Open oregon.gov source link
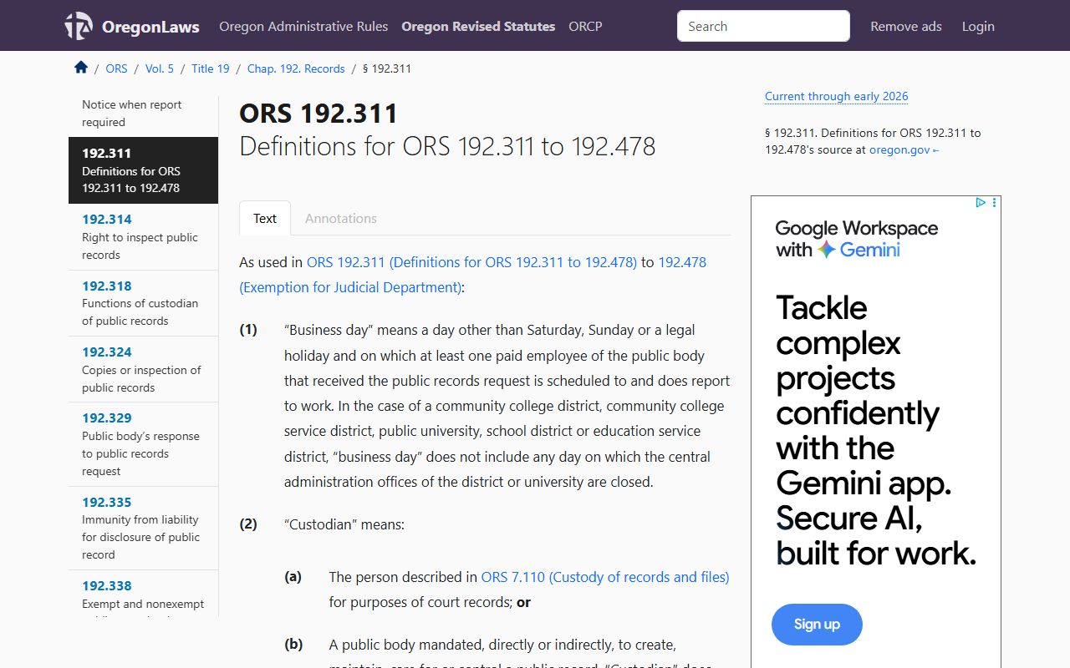This screenshot has width=1070, height=668. click(x=904, y=150)
